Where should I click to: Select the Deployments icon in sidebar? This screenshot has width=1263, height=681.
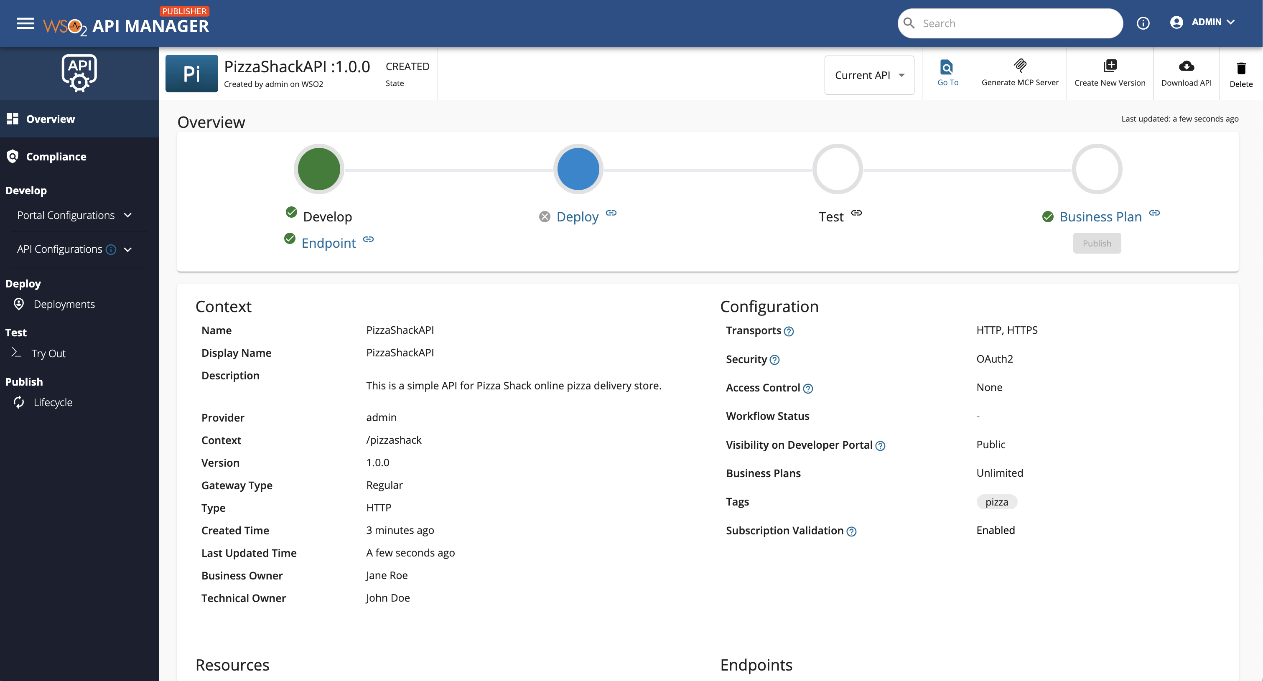18,304
